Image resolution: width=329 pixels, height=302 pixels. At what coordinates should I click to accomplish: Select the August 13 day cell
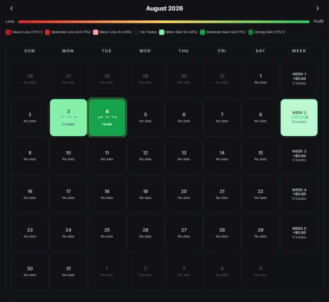pos(184,156)
